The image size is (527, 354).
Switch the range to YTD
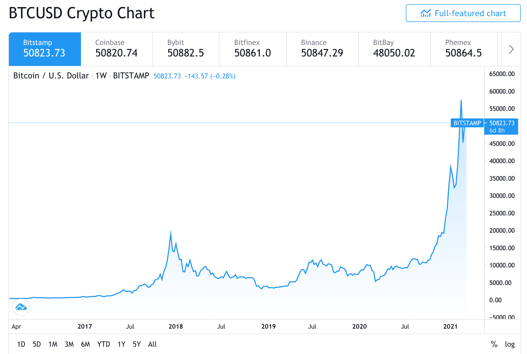(x=104, y=344)
